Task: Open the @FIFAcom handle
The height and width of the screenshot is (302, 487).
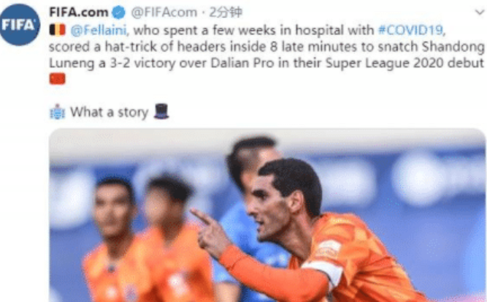Action: tap(164, 12)
